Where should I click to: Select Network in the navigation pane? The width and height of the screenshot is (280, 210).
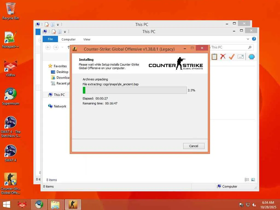click(x=57, y=106)
